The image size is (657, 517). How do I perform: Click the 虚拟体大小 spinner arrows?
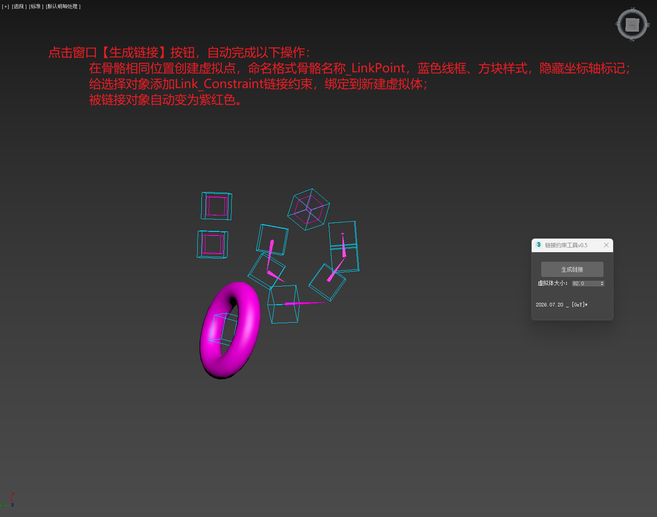click(x=602, y=283)
